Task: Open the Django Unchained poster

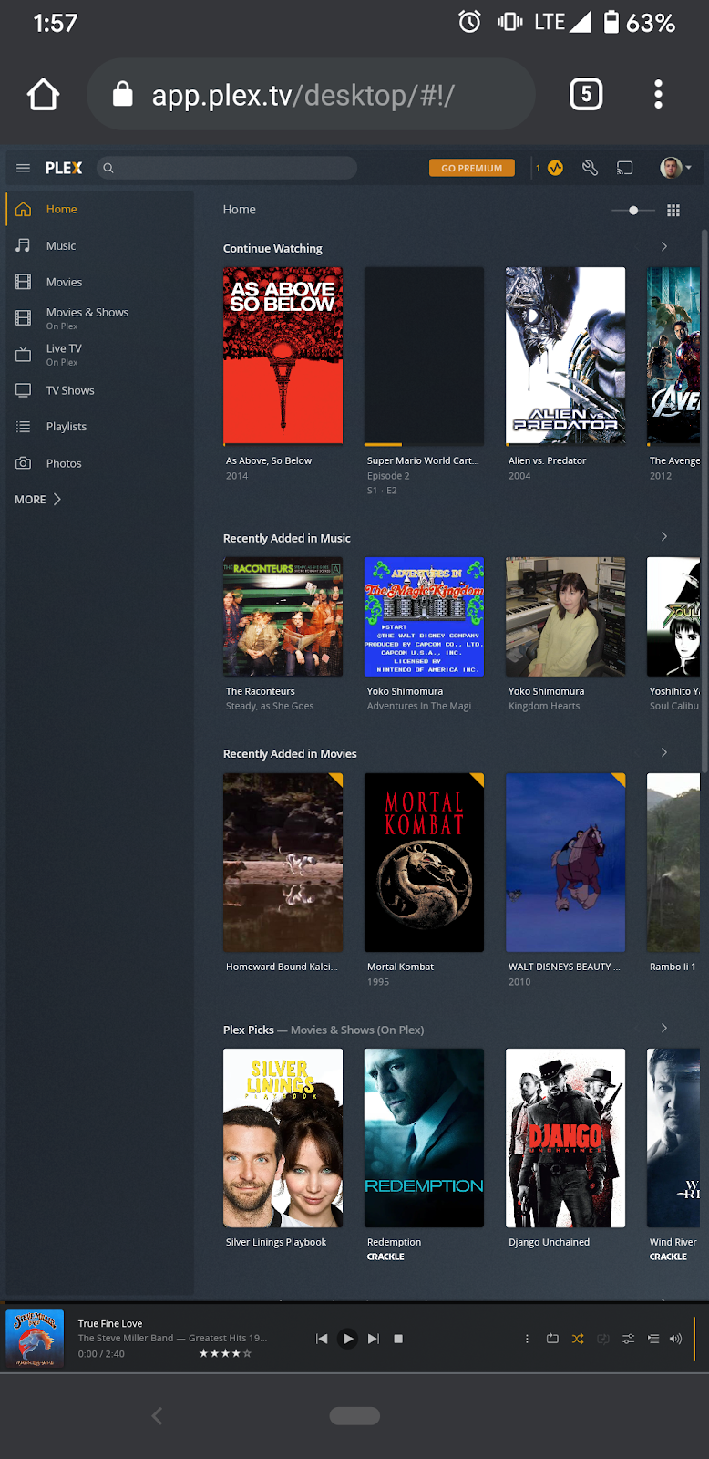Action: point(566,1138)
